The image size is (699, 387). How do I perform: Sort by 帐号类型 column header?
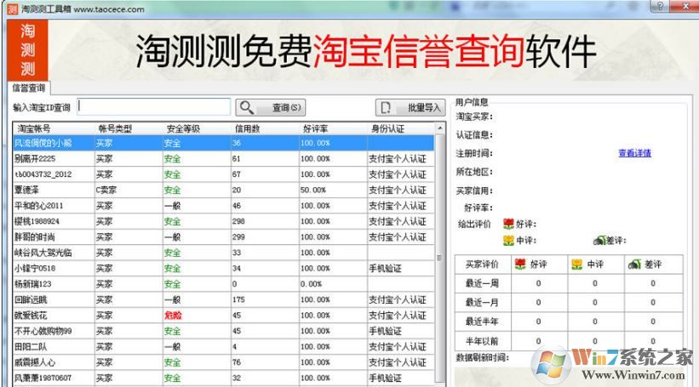(x=129, y=128)
